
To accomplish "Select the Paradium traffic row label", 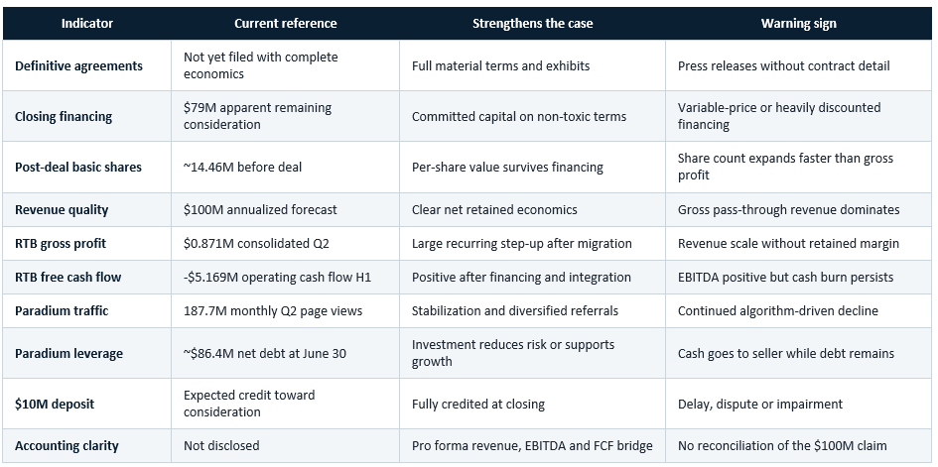I will 62,310.
